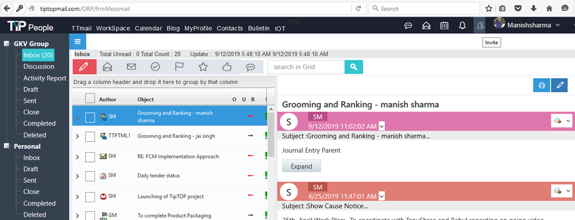Open Inbox (20) under GKV Group

click(38, 55)
